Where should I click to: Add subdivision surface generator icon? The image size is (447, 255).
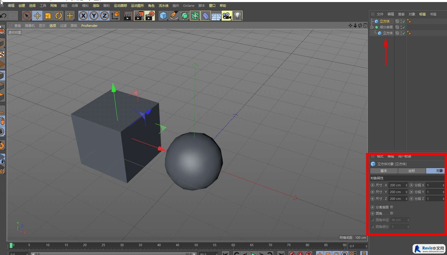click(185, 16)
